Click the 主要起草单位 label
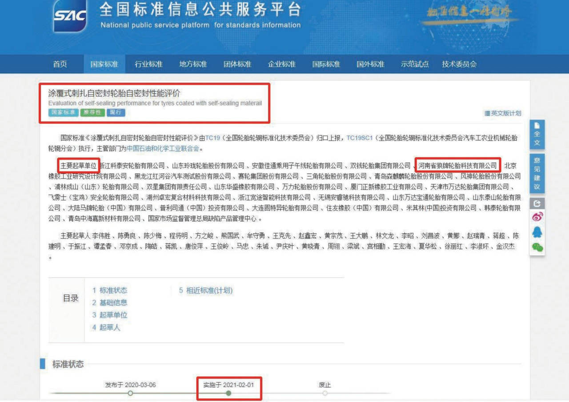 pyautogui.click(x=79, y=166)
